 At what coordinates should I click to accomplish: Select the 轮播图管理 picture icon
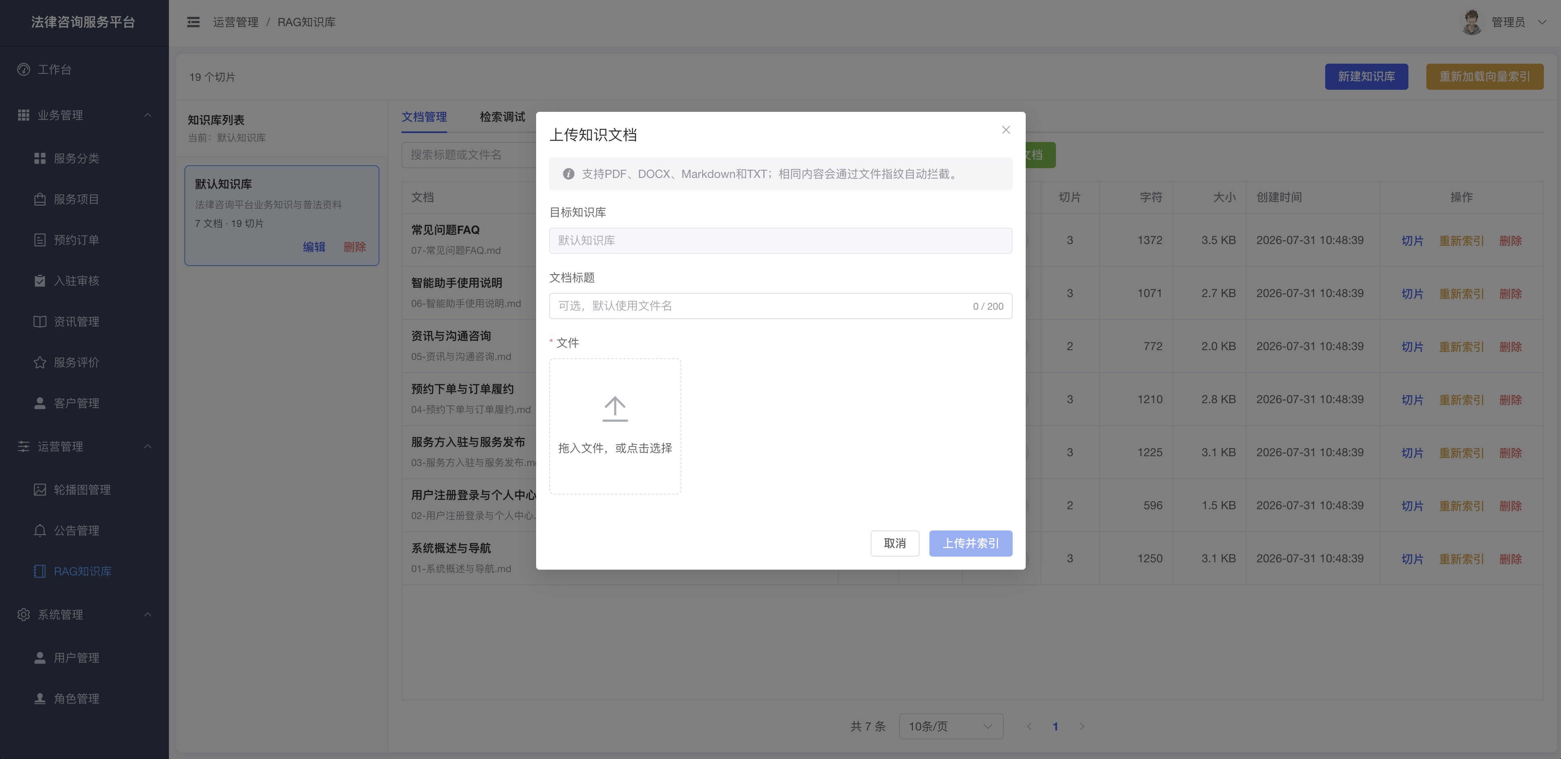(x=40, y=490)
